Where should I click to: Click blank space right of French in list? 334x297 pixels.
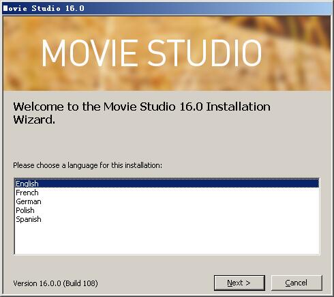pyautogui.click(x=179, y=193)
